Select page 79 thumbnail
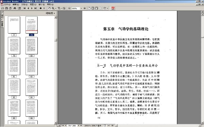The height and width of the screenshot is (127, 204). tap(14, 46)
